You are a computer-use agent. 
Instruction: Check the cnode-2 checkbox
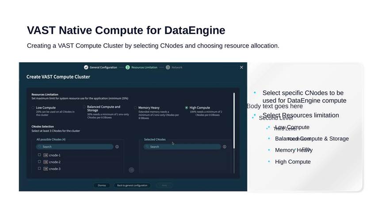click(39, 161)
